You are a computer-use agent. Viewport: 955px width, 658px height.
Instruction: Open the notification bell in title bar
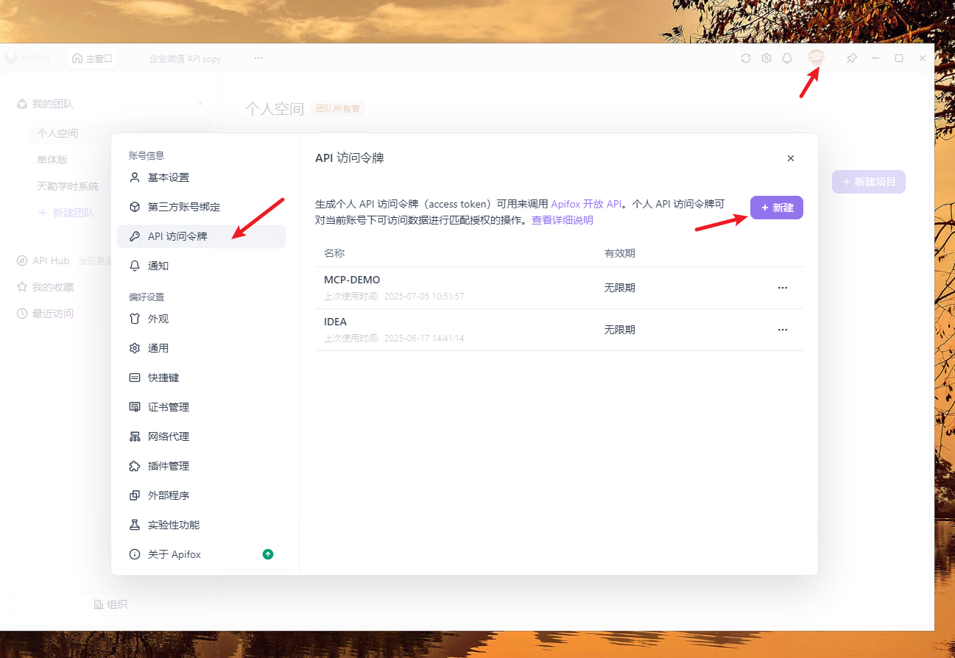coord(787,58)
